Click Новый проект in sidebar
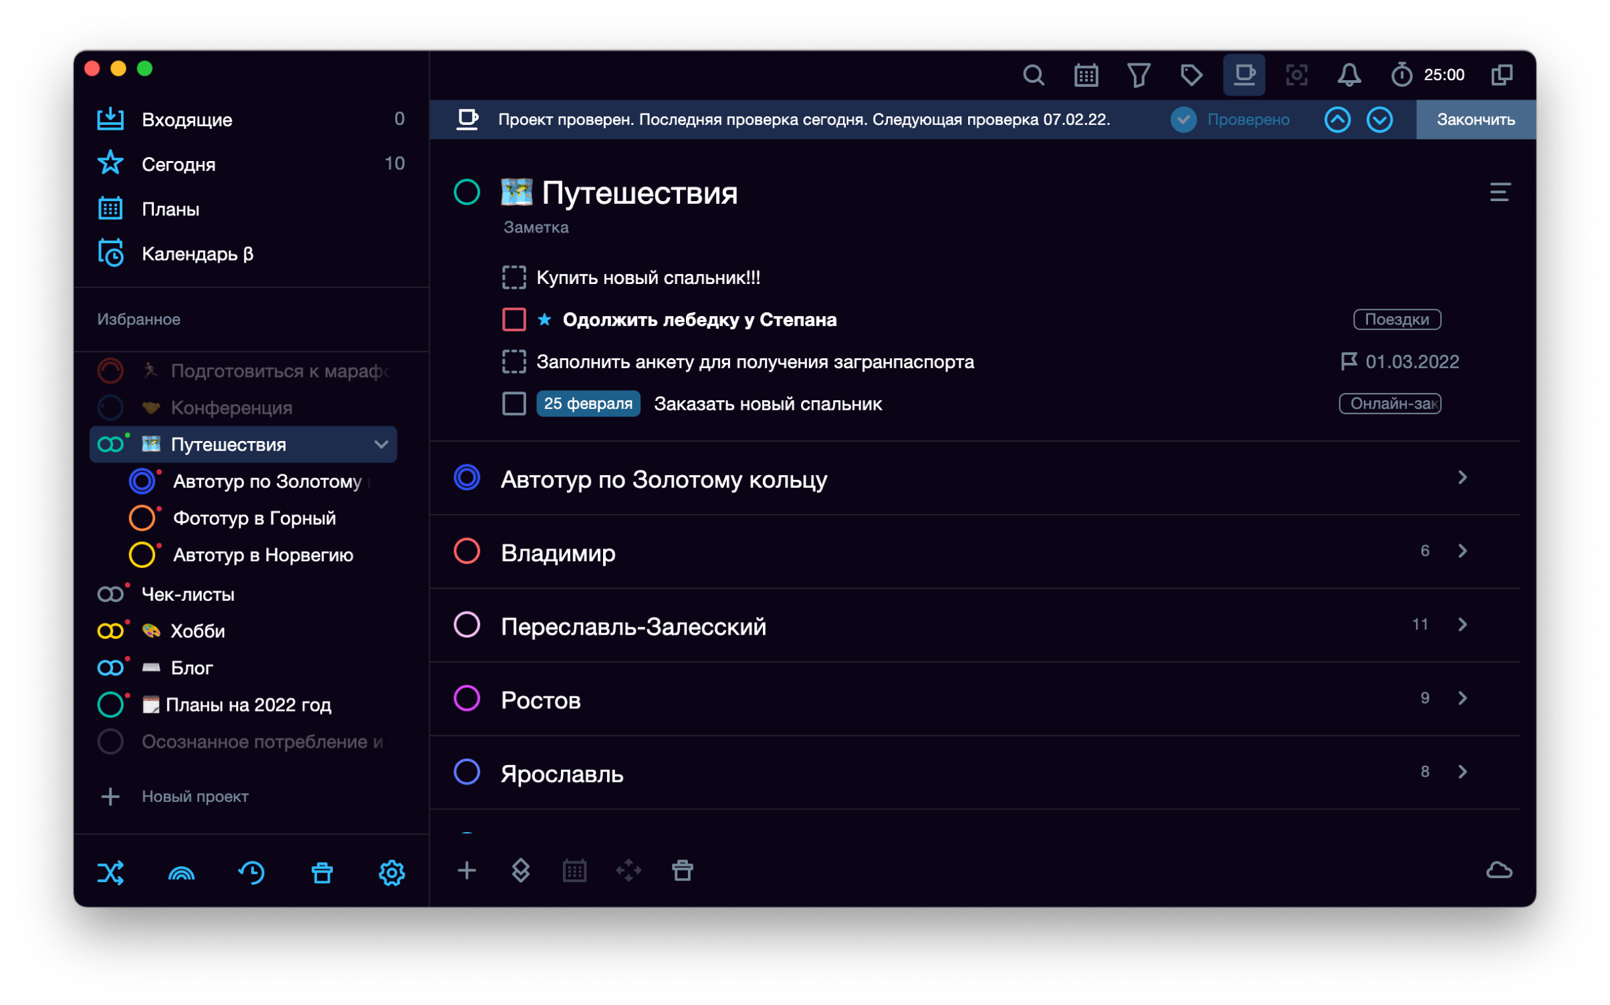The width and height of the screenshot is (1610, 1005). pos(175,797)
